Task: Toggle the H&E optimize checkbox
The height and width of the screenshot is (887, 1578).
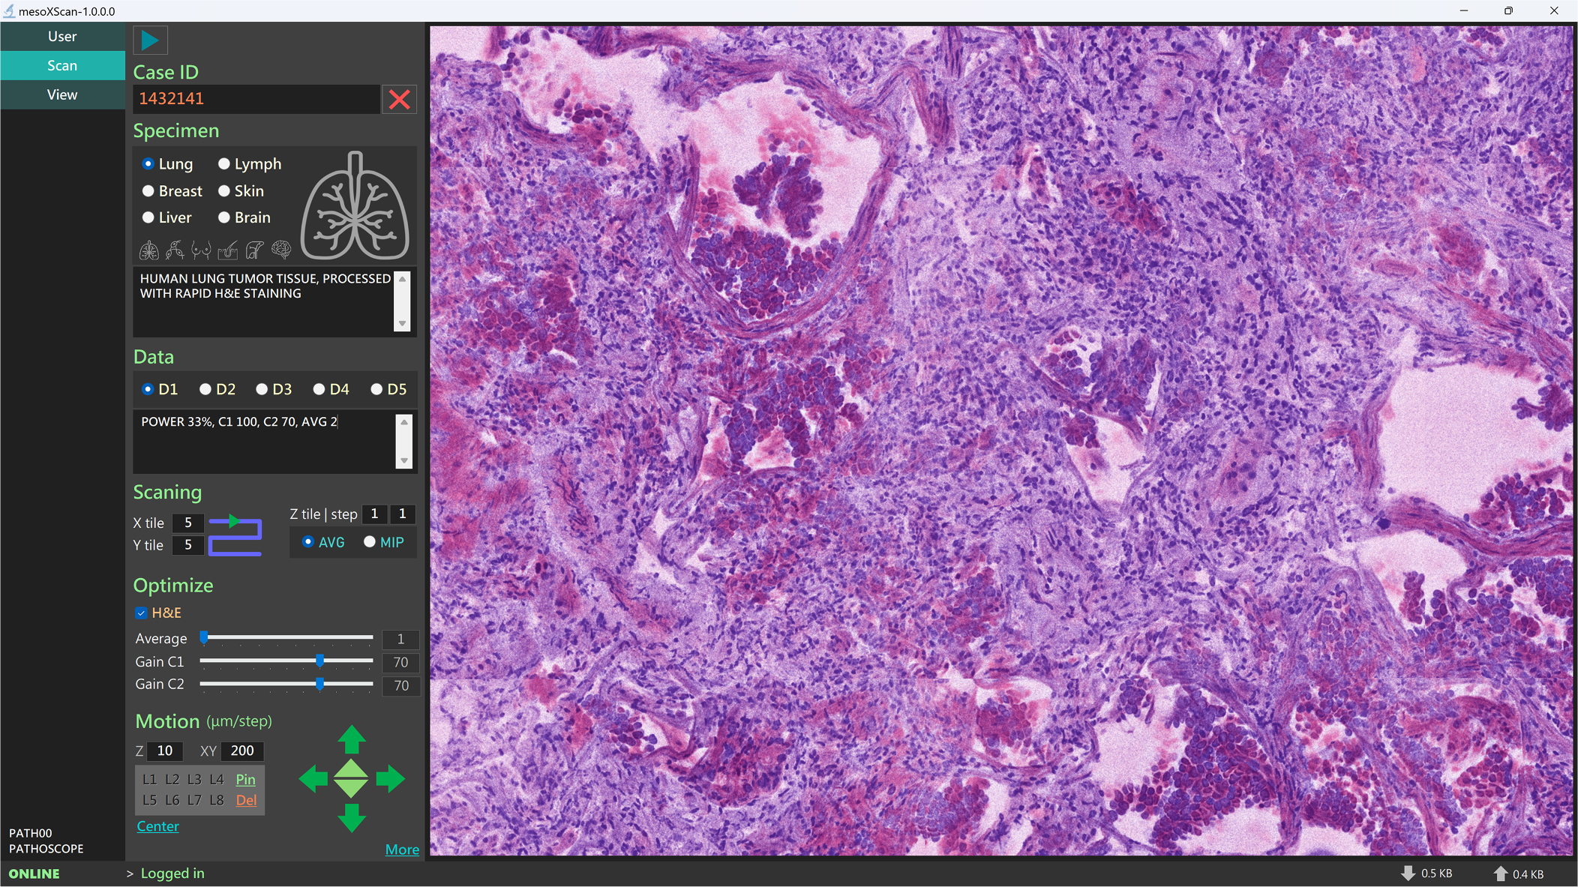Action: (x=141, y=613)
